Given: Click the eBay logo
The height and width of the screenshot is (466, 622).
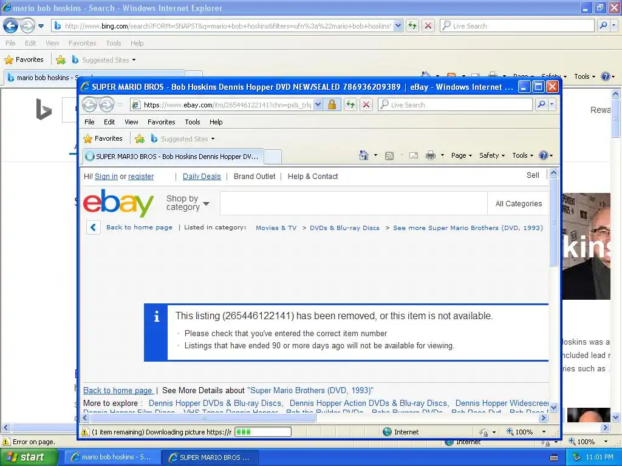Looking at the screenshot, I should coord(118,203).
